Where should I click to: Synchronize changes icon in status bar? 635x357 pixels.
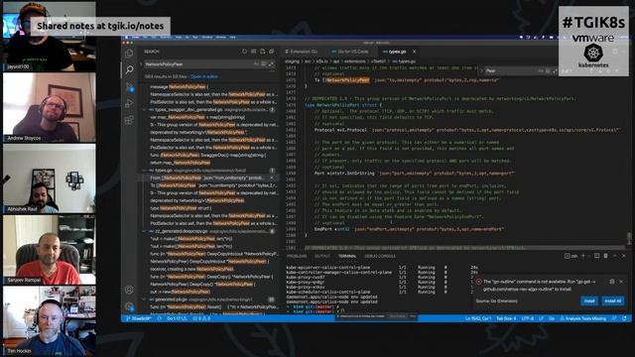click(x=160, y=318)
